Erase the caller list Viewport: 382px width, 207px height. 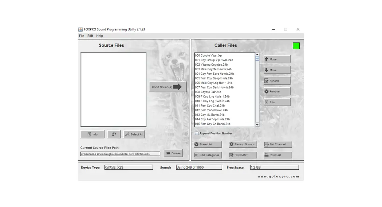pyautogui.click(x=208, y=144)
